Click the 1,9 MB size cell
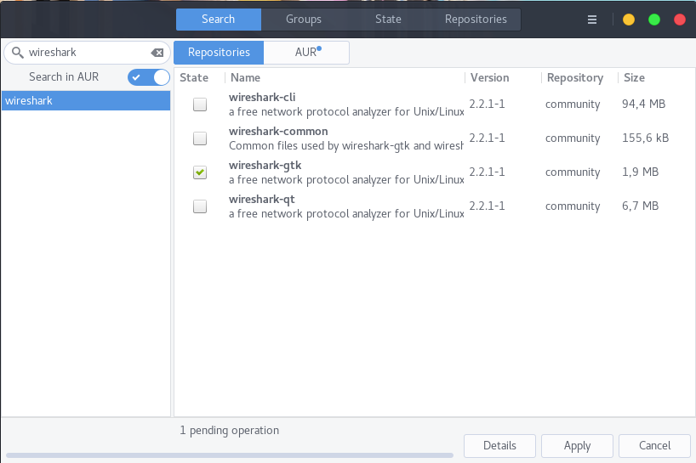Viewport: 696px width, 463px height. pyautogui.click(x=640, y=172)
